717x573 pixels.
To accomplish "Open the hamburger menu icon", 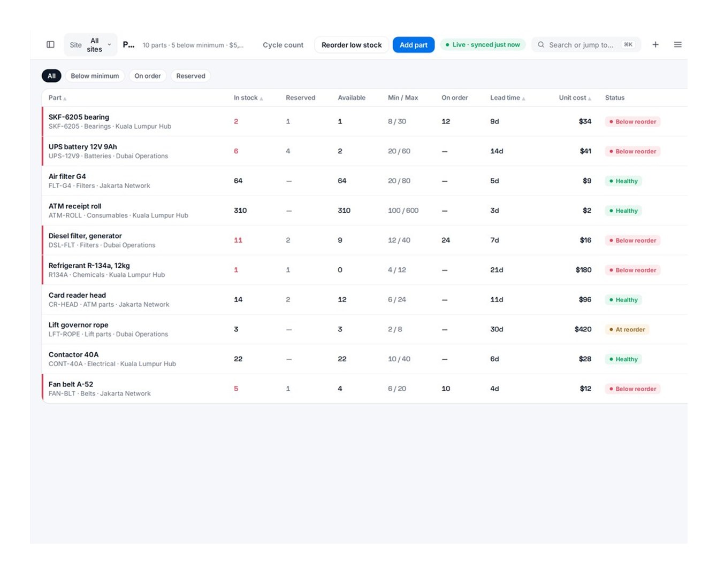I will pyautogui.click(x=677, y=45).
